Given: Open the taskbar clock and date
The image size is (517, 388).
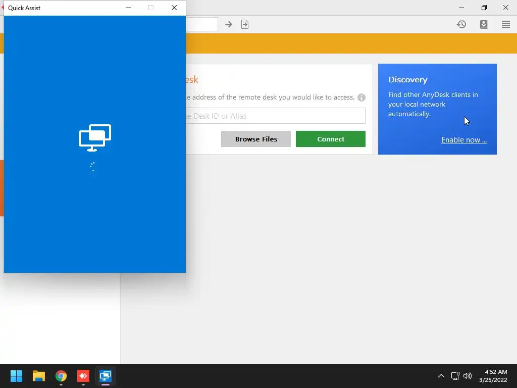Looking at the screenshot, I should click(x=493, y=376).
